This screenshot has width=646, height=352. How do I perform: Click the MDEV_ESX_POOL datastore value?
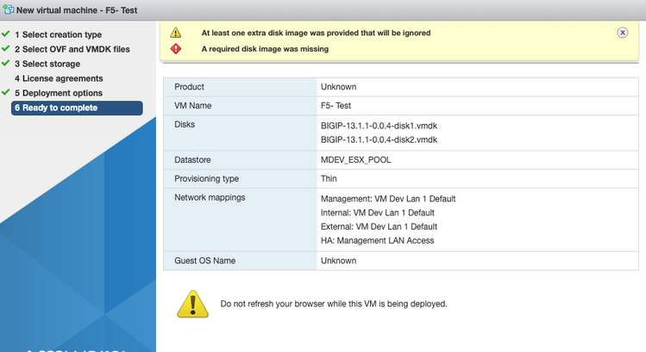click(362, 159)
